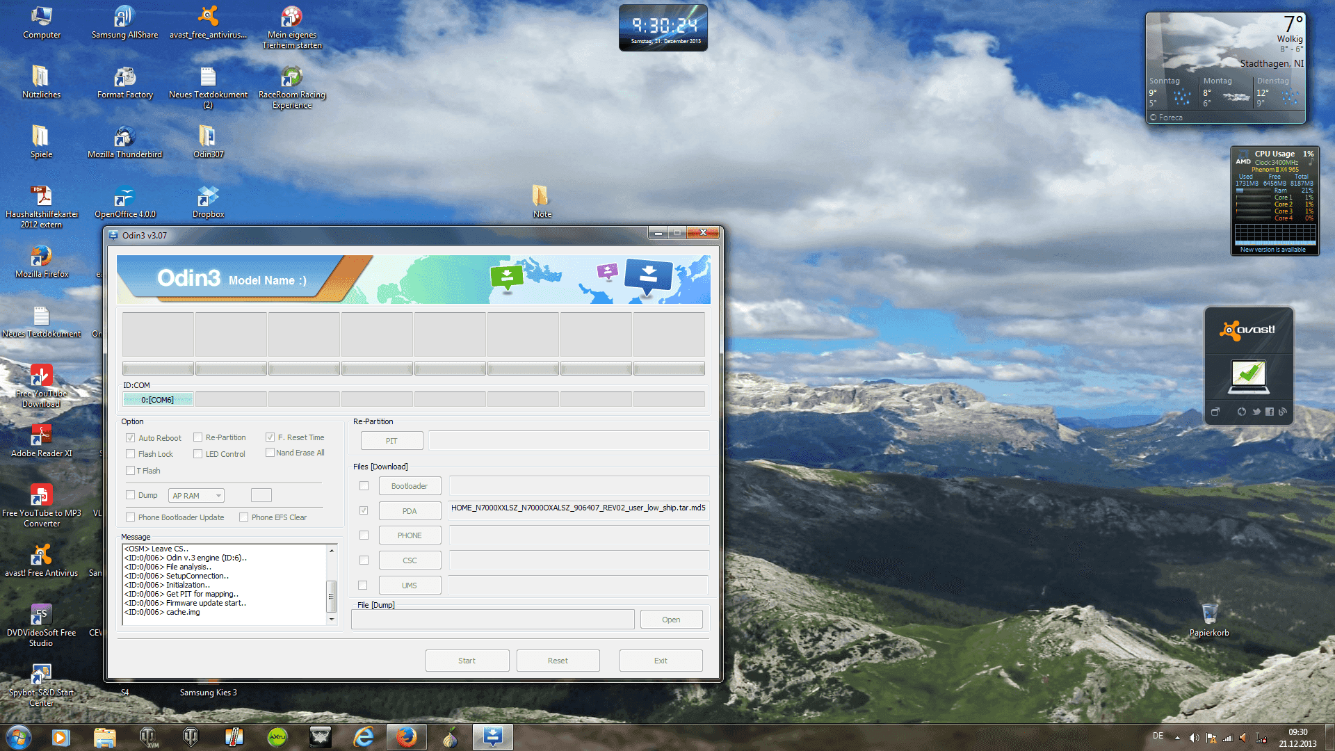Show hidden tray icons arrow
Screen dimensions: 1335x751
click(x=1177, y=738)
